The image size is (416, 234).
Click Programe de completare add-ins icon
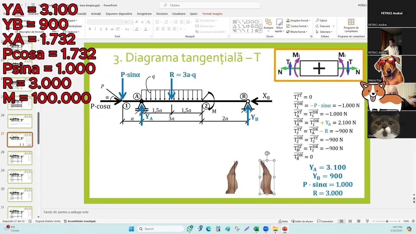(351, 25)
